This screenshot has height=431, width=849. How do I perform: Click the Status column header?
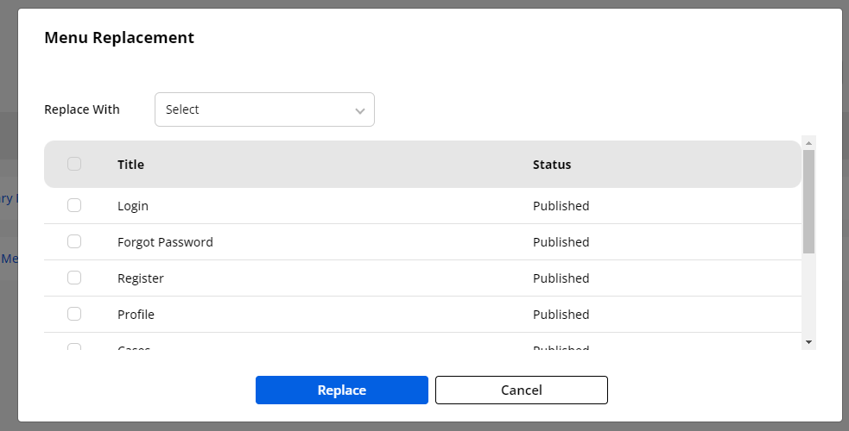(x=552, y=165)
